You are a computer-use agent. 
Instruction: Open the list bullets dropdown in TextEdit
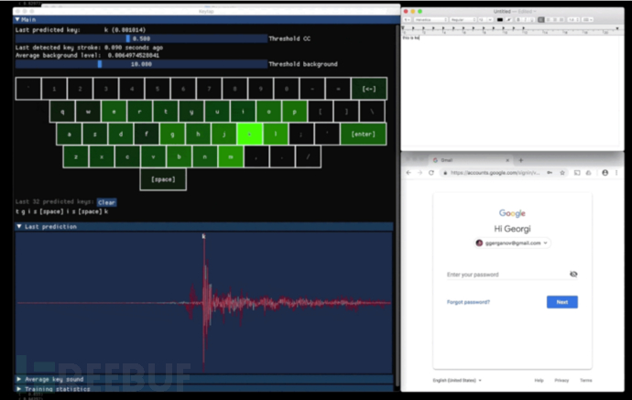coord(588,20)
